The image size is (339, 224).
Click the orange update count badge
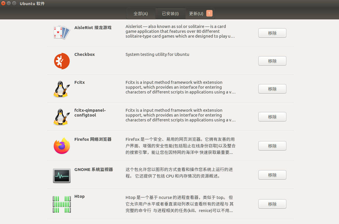coord(209,13)
